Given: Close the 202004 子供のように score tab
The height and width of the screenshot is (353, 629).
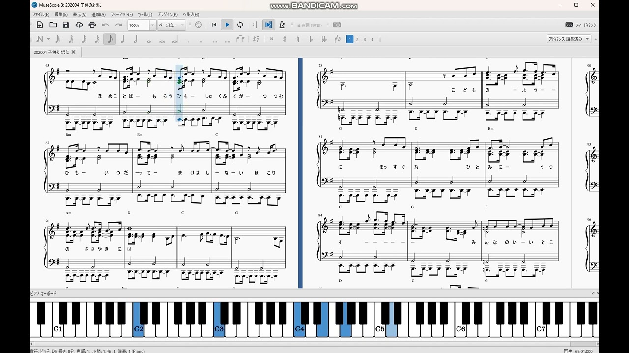Looking at the screenshot, I should (74, 52).
